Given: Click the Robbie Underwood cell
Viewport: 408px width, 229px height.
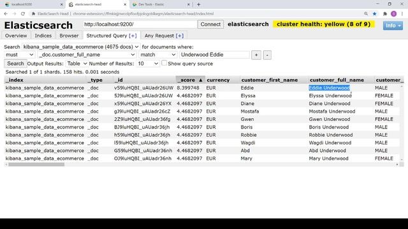Looking at the screenshot, I should 331,135.
